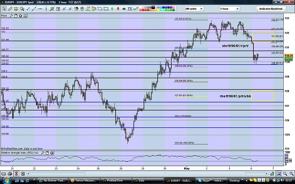Click the zoom in magnifier icon

291,174
